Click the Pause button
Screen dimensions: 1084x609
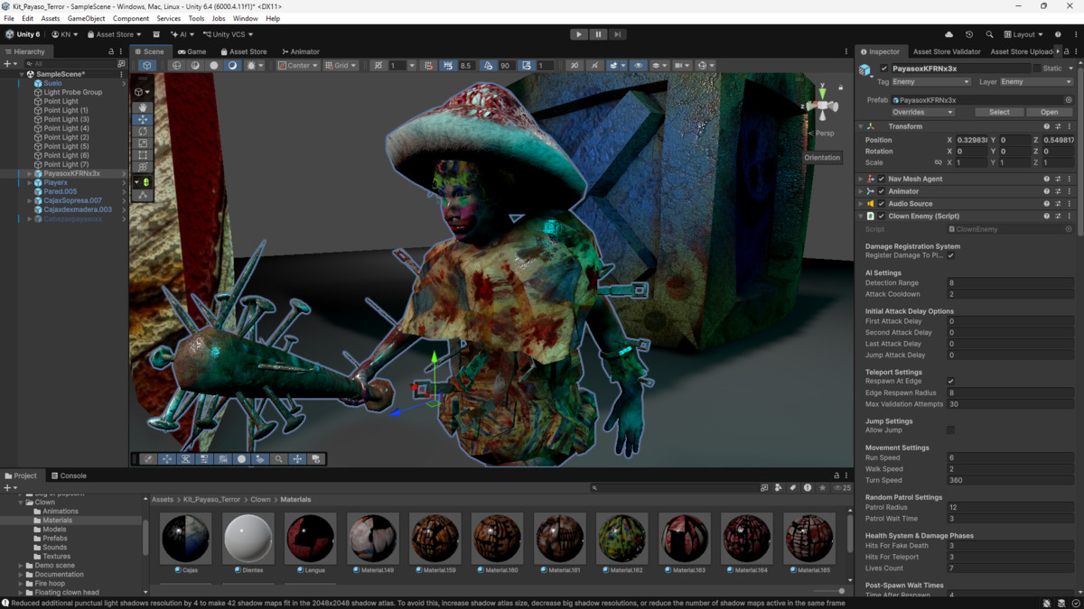point(598,34)
